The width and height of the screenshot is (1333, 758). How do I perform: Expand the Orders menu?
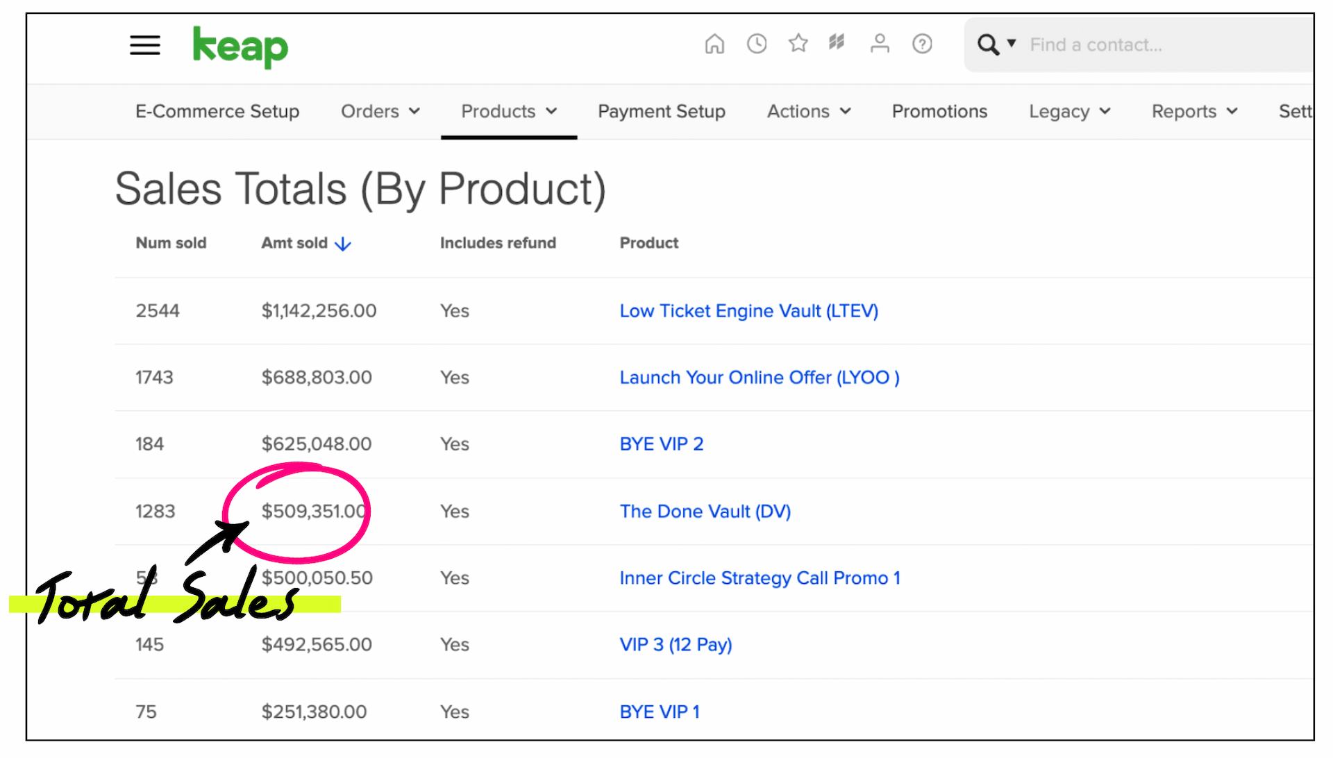pos(380,111)
